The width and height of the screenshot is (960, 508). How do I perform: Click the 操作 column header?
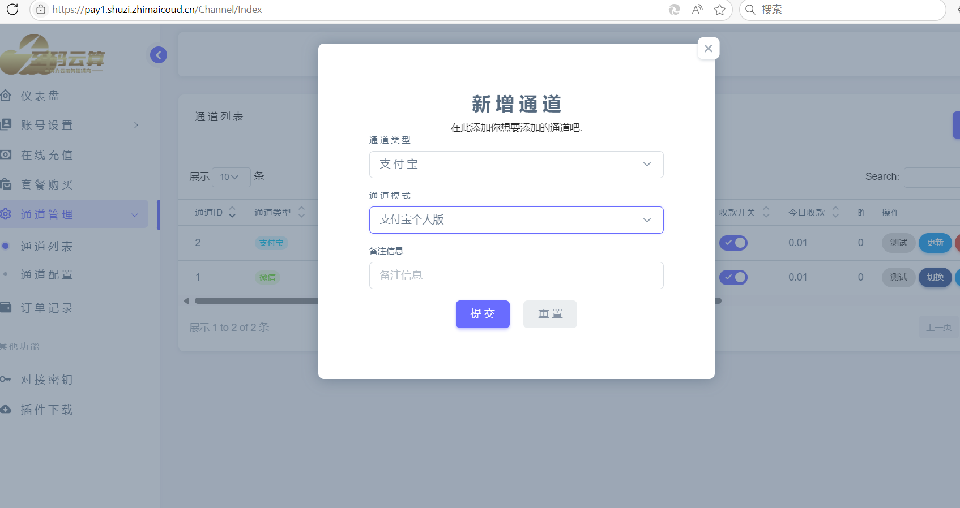point(890,212)
